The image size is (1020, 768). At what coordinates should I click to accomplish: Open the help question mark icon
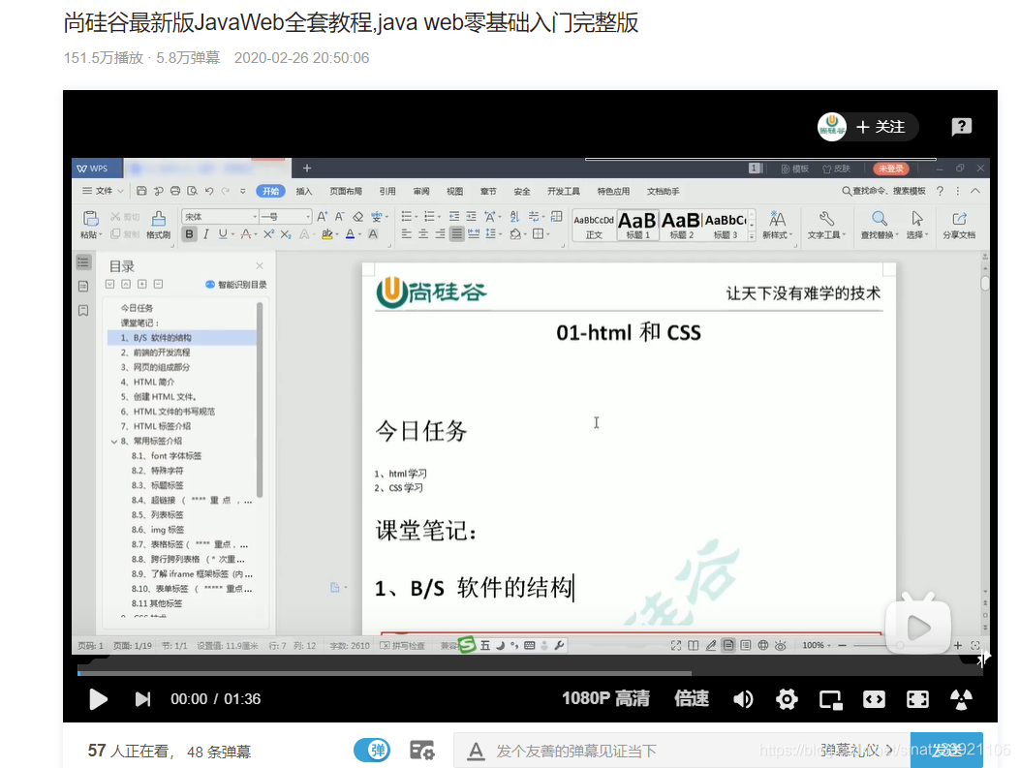point(962,126)
